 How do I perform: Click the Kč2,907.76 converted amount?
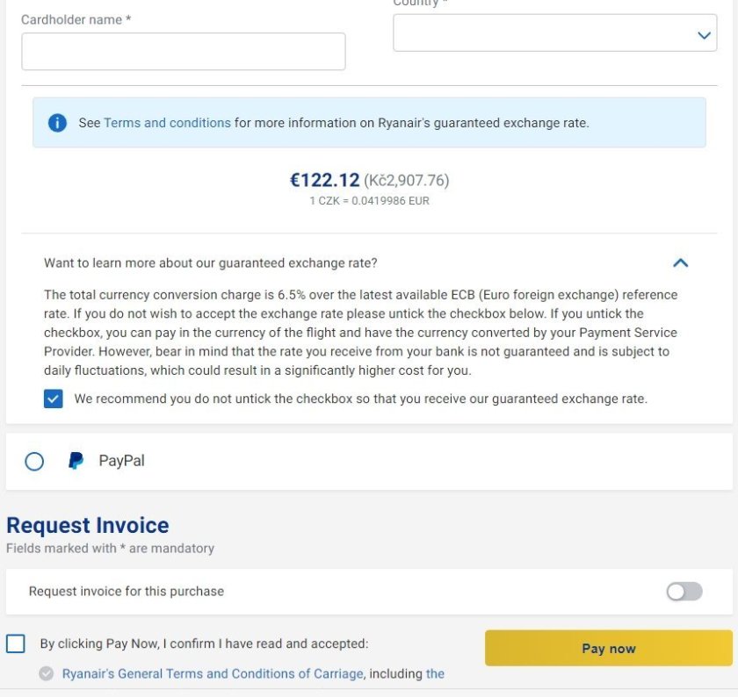click(406, 180)
